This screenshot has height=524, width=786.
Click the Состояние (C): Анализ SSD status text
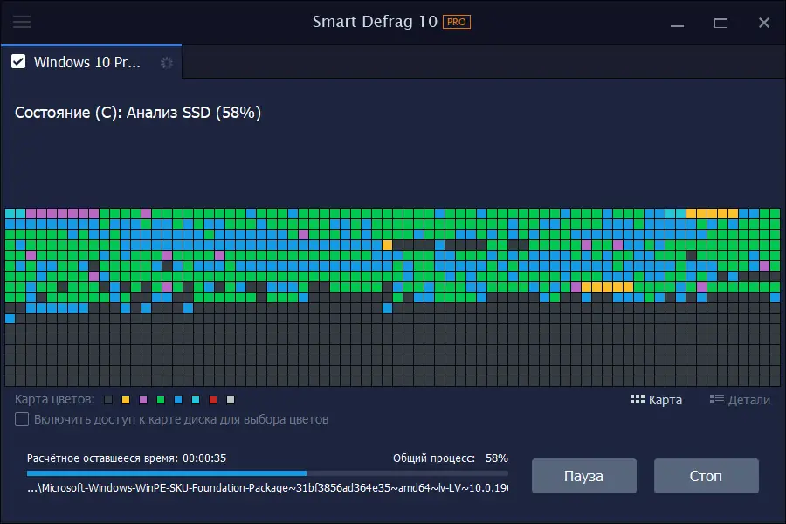tap(138, 113)
